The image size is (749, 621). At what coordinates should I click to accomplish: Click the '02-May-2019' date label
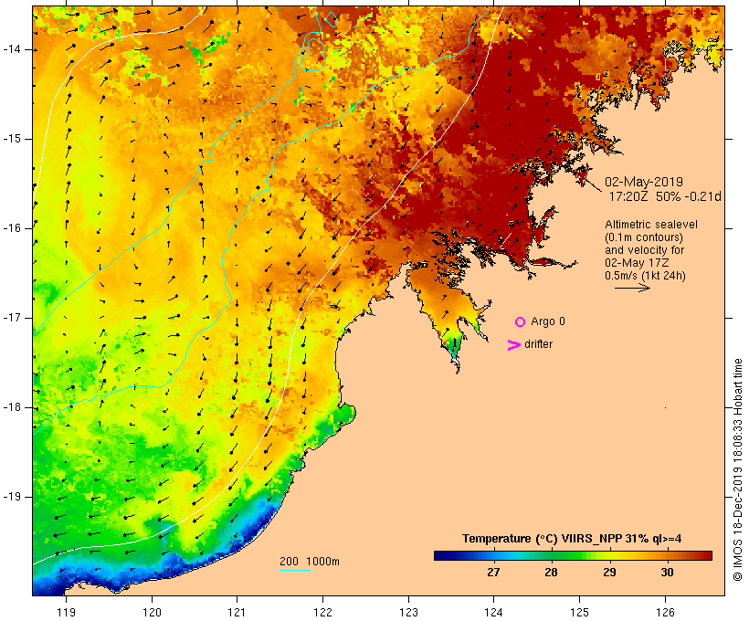click(x=644, y=182)
